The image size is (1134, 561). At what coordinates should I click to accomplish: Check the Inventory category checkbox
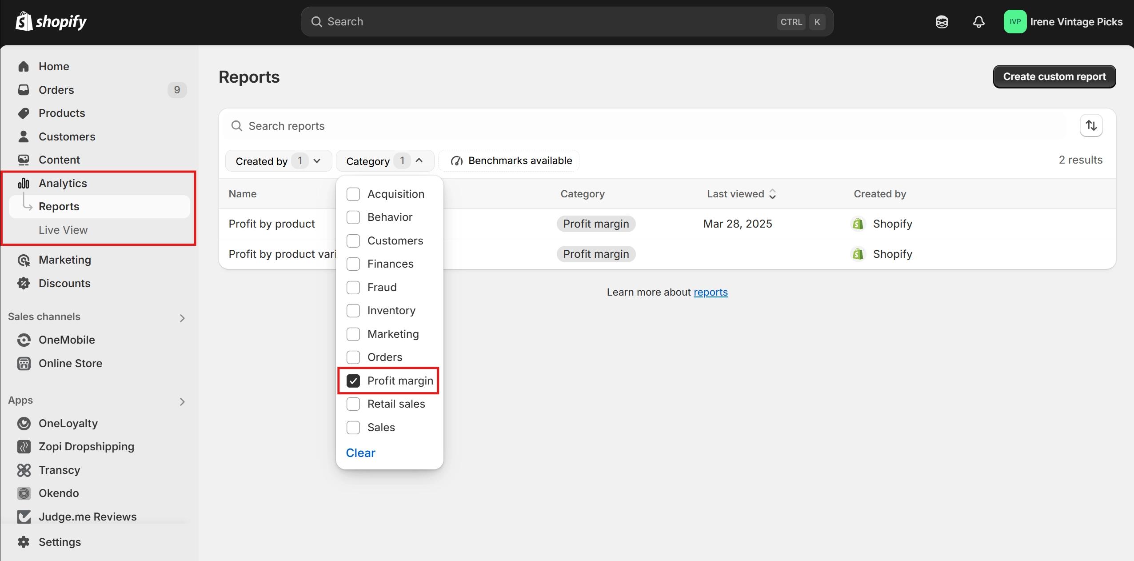pos(353,311)
